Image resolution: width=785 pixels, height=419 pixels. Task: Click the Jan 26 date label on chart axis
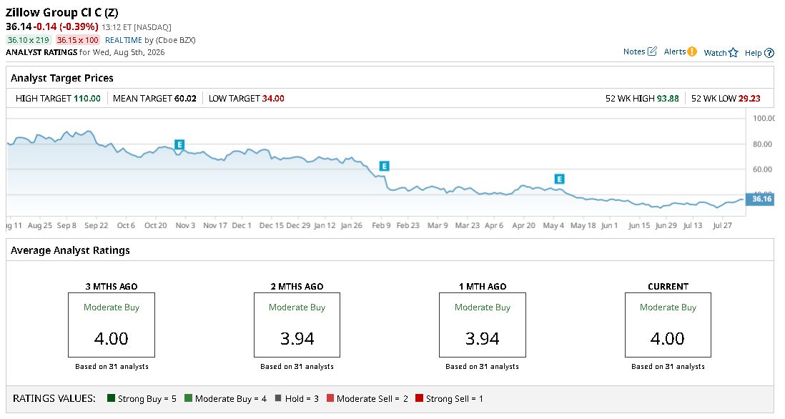[x=352, y=226]
